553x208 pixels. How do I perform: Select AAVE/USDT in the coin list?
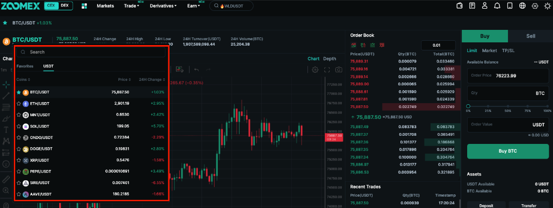[x=91, y=194]
